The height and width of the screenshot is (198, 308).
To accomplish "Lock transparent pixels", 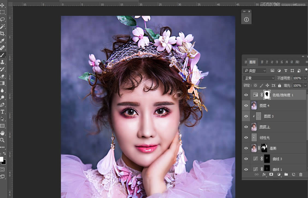I will (x=255, y=85).
